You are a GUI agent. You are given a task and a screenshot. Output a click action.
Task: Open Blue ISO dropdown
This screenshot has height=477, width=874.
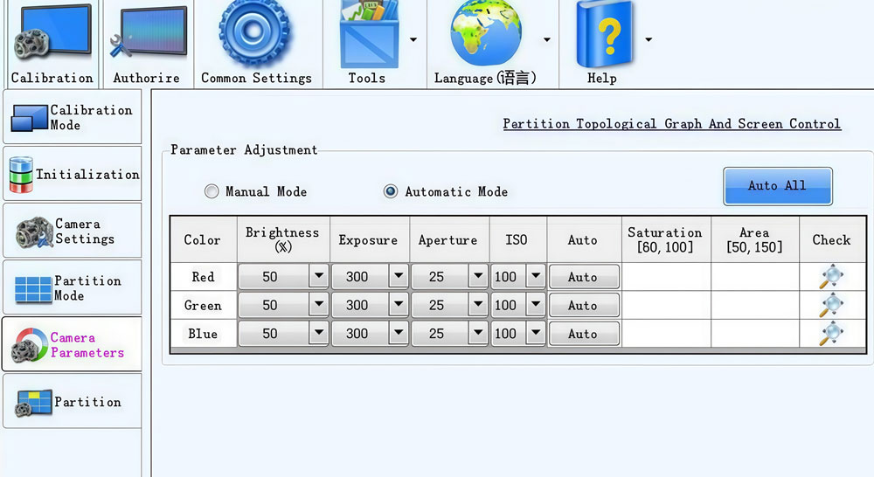[536, 333]
